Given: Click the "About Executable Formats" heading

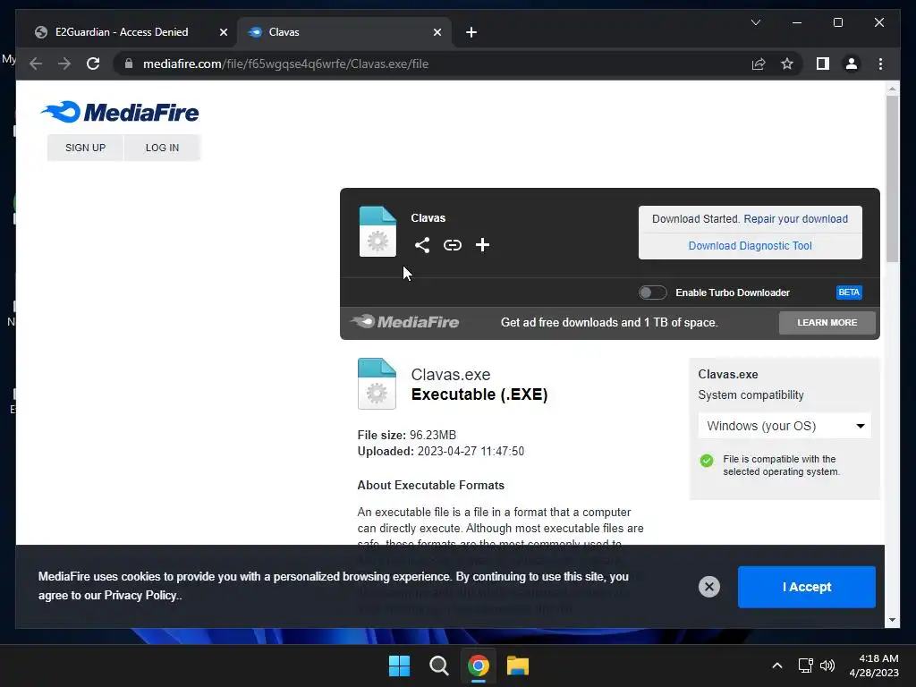Looking at the screenshot, I should point(430,486).
